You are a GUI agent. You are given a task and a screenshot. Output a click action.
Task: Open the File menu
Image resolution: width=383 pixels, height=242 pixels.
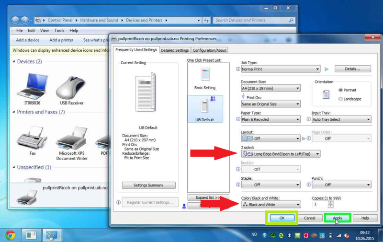[x=19, y=31]
